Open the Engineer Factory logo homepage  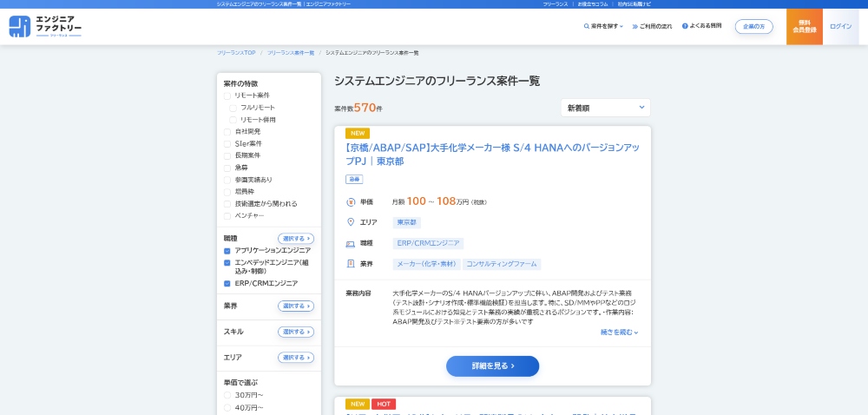click(45, 26)
